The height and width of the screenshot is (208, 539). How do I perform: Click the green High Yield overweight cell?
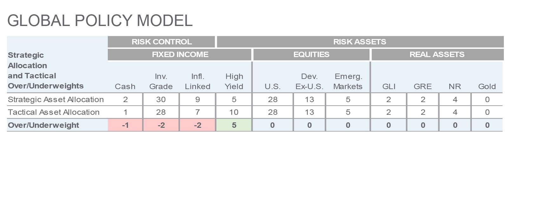pos(234,125)
